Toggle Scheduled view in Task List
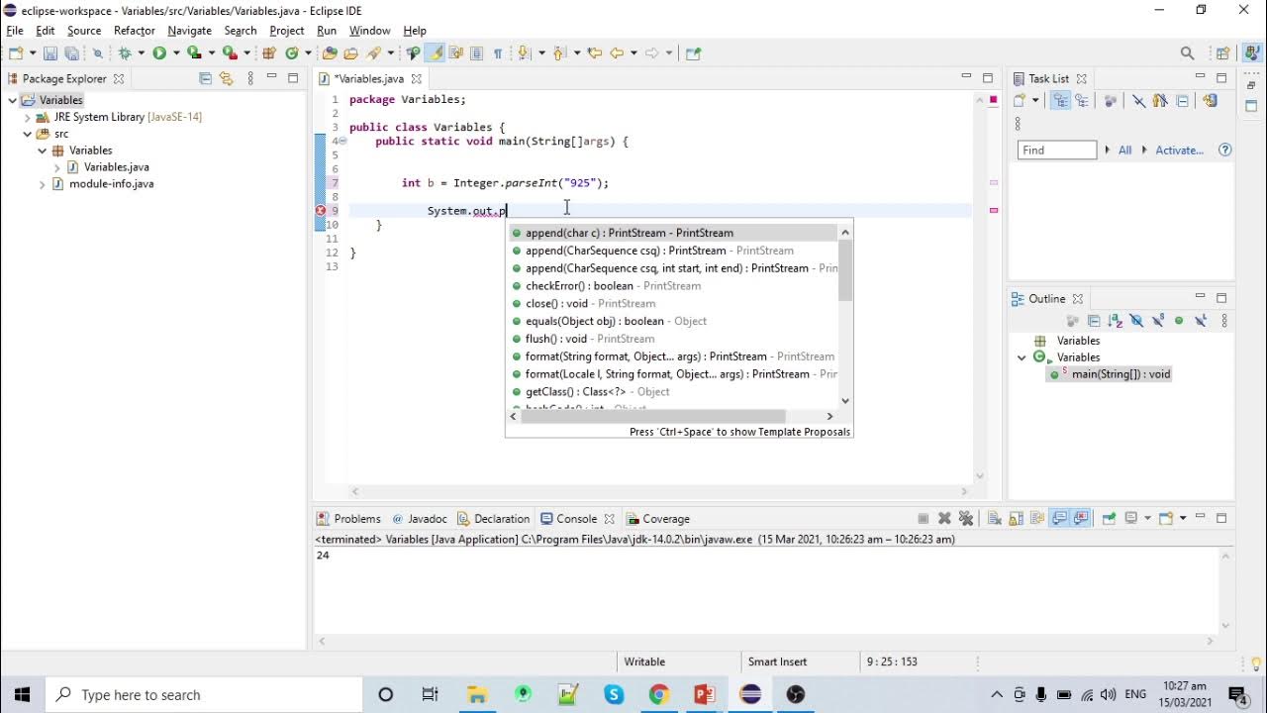Viewport: 1267px width, 713px height. 1082,100
